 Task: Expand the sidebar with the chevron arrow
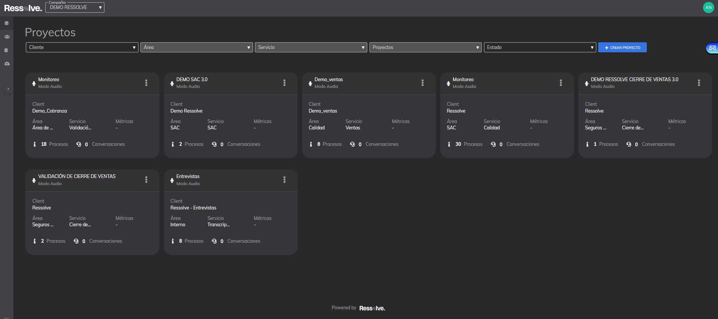[x=8, y=89]
